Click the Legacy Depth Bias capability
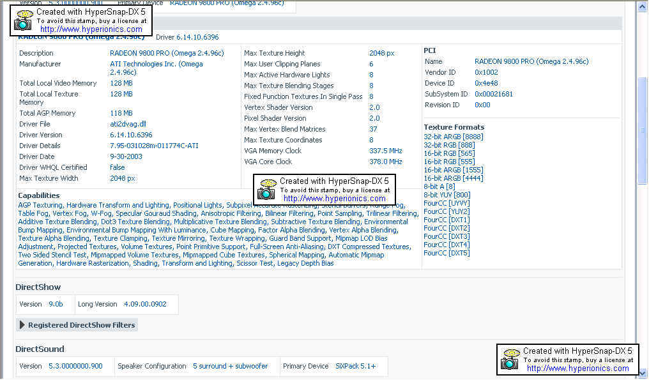Screen dimensions: 649x380 [305, 263]
